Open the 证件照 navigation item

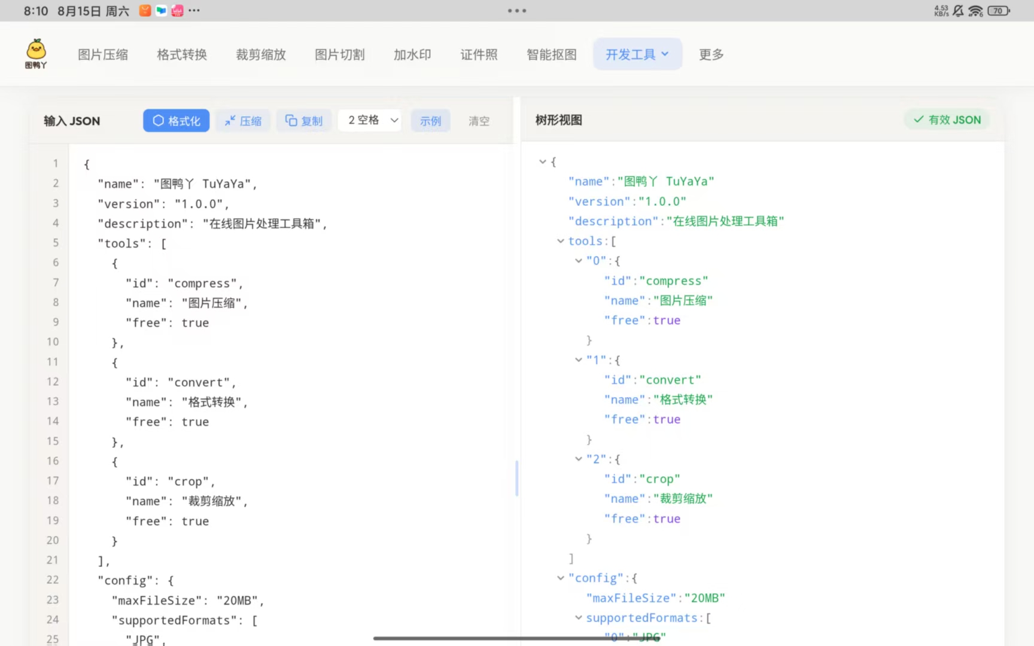pos(479,54)
